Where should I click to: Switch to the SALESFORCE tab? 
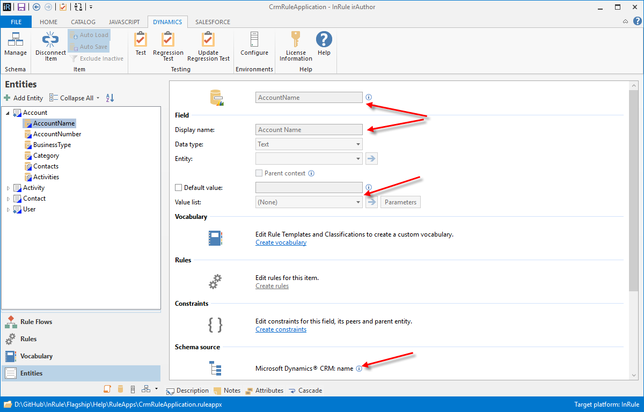(x=213, y=22)
